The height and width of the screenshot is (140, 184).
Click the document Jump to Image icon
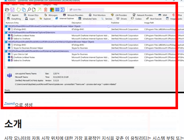point(34,10)
